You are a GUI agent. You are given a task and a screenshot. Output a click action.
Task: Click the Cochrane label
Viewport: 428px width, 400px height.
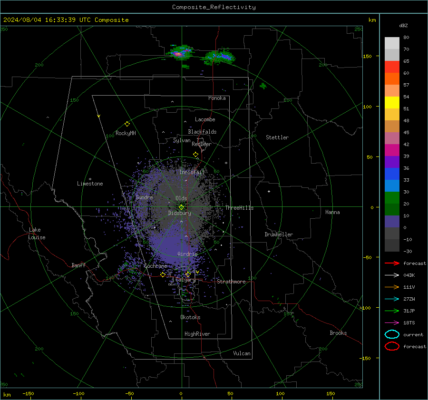click(156, 266)
